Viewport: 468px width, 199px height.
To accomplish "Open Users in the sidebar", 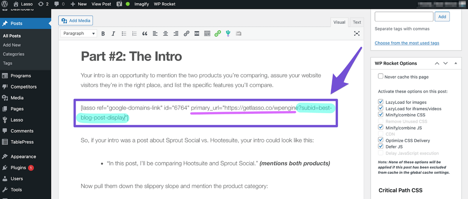I will click(x=25, y=179).
